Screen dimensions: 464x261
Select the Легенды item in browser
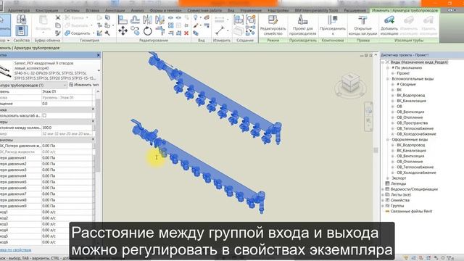[398, 183]
